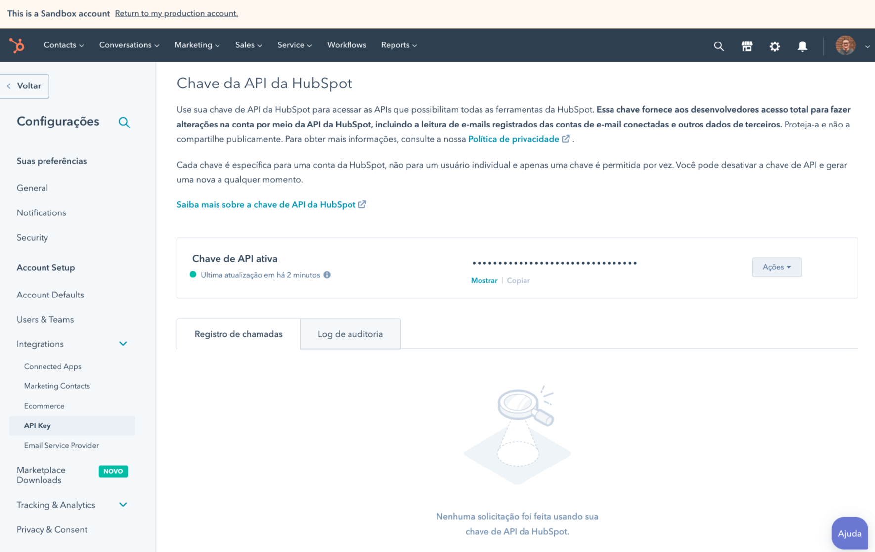Select API Key in the sidebar
875x552 pixels.
tap(72, 425)
